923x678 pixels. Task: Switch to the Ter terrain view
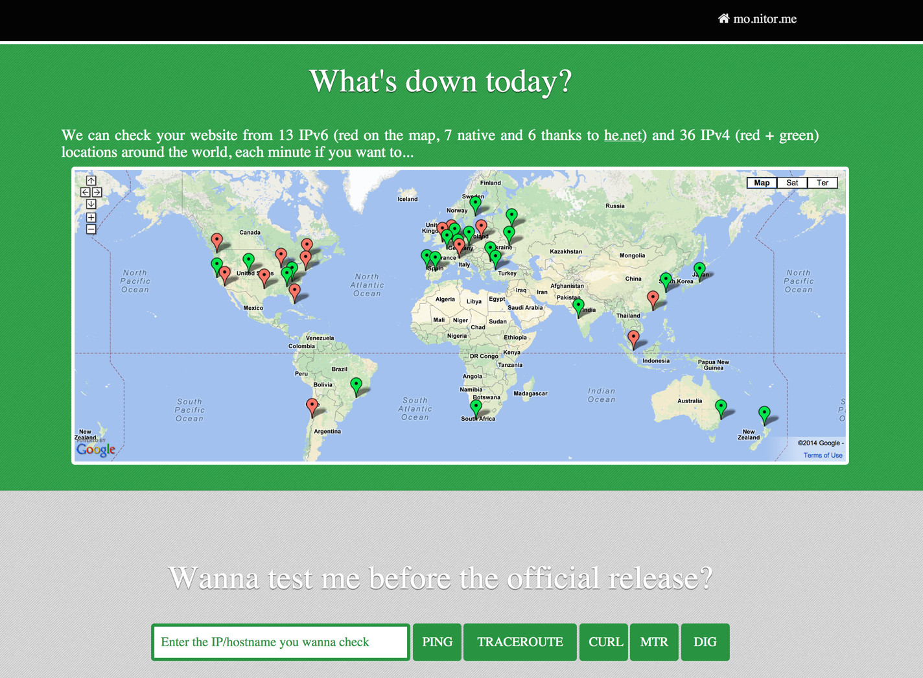[823, 183]
